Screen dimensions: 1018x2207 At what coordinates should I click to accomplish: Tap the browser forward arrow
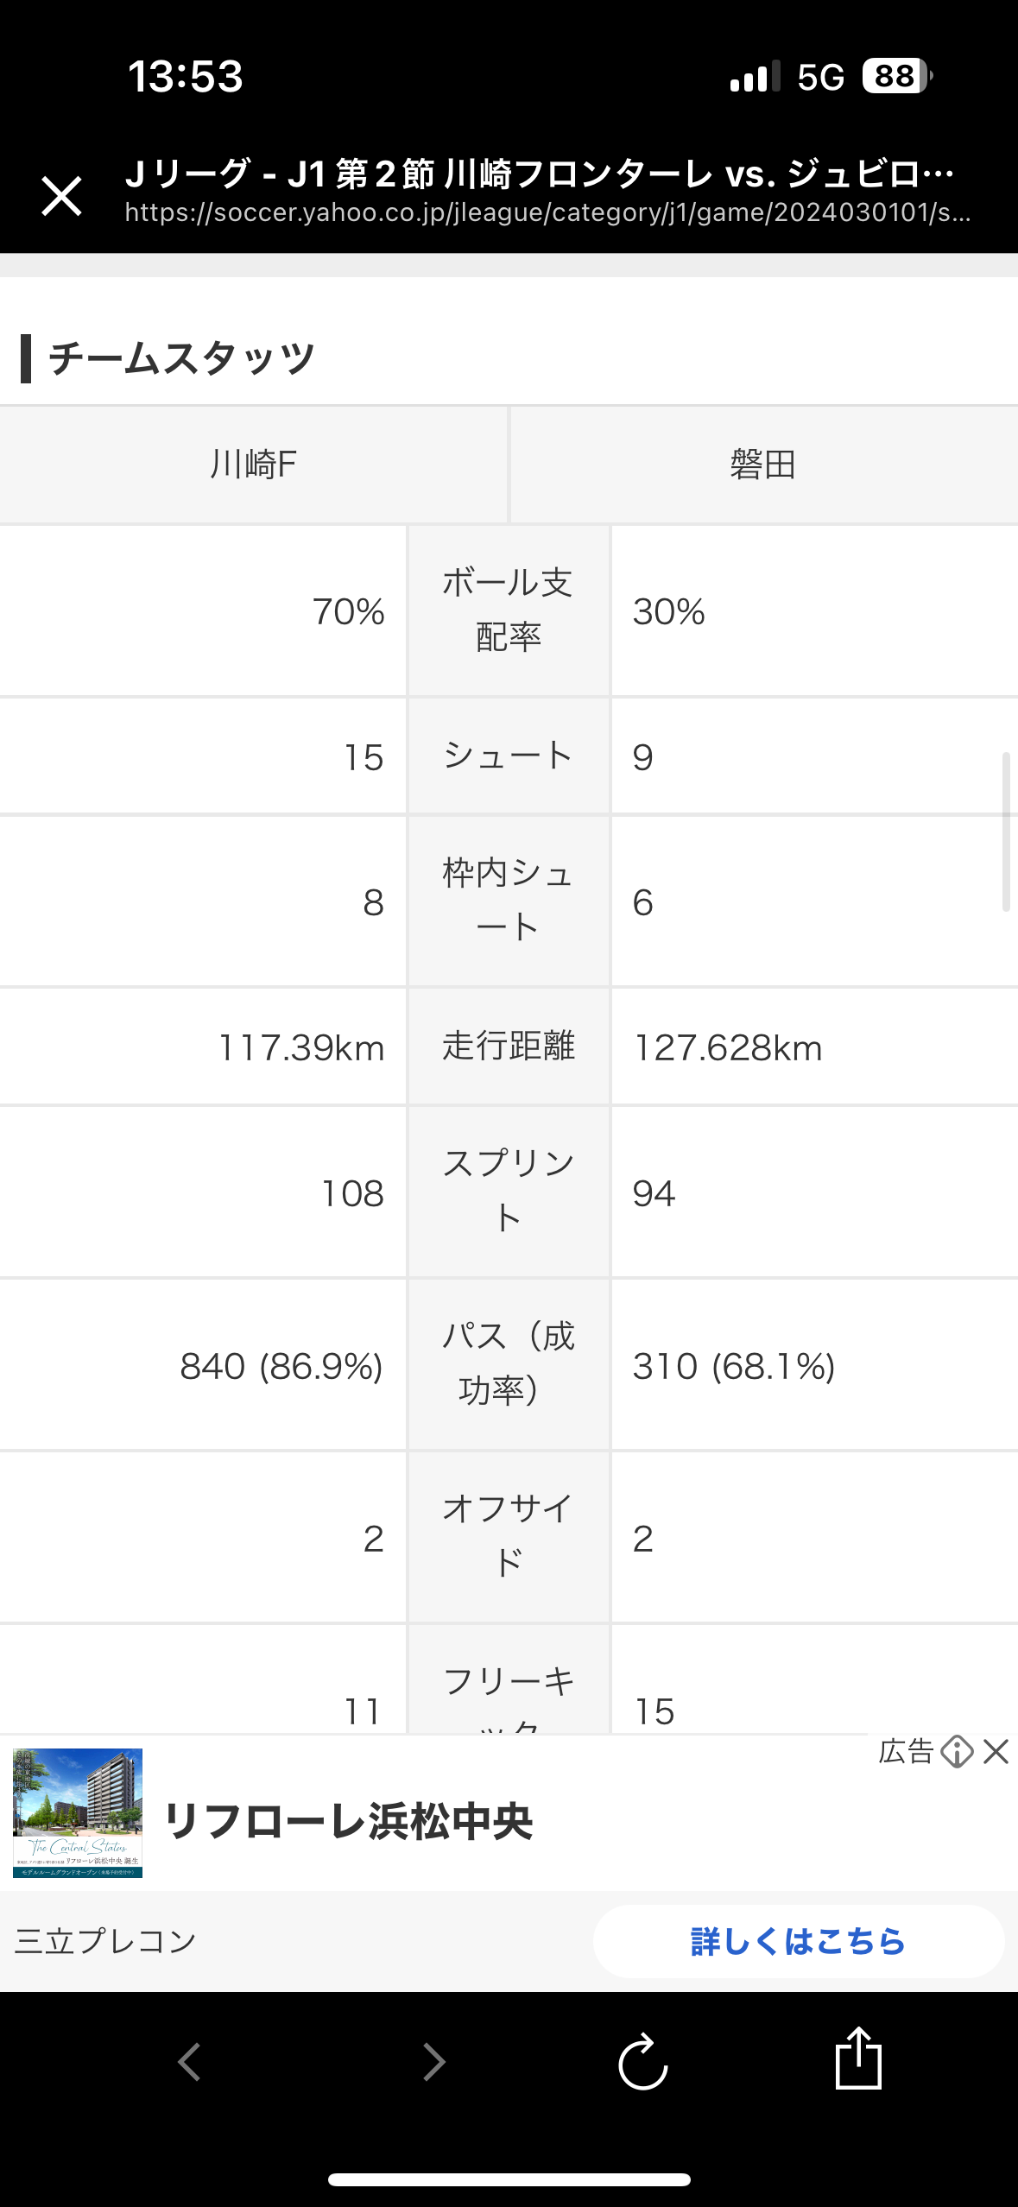pos(433,2062)
